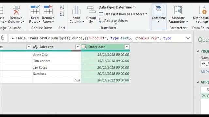Select the Jan Kotas cell
The image size is (209, 117).
click(56, 67)
